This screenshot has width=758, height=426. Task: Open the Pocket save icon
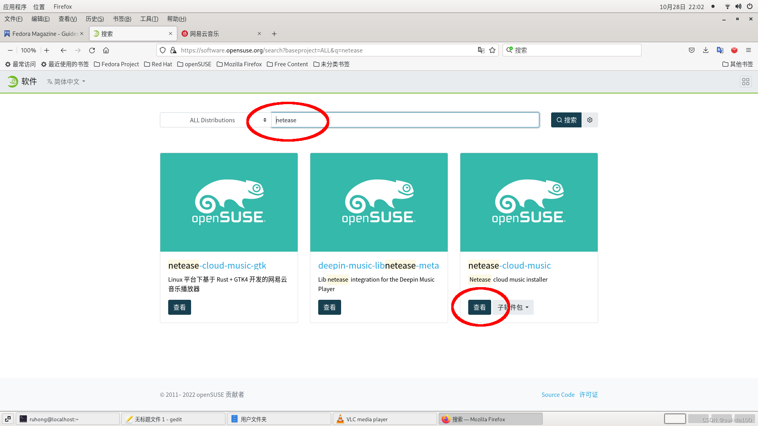(x=692, y=50)
